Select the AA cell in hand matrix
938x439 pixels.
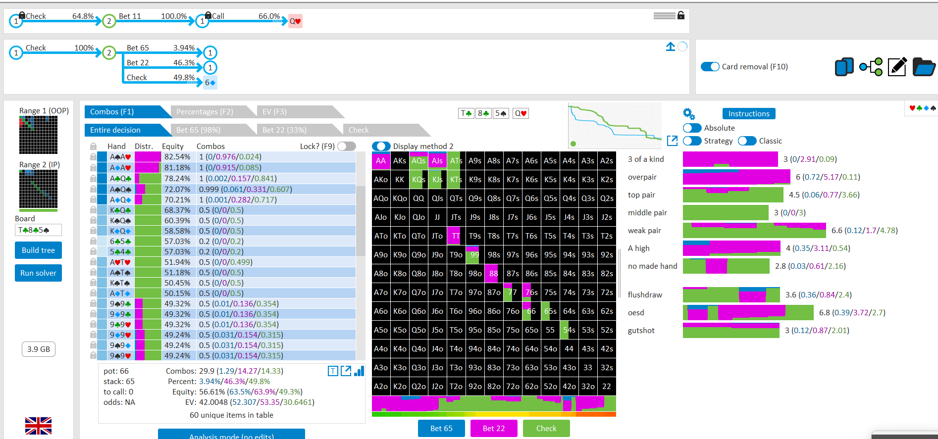coord(381,161)
